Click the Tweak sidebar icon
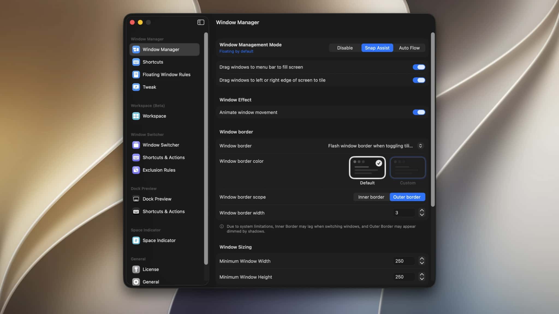559x314 pixels. 136,87
